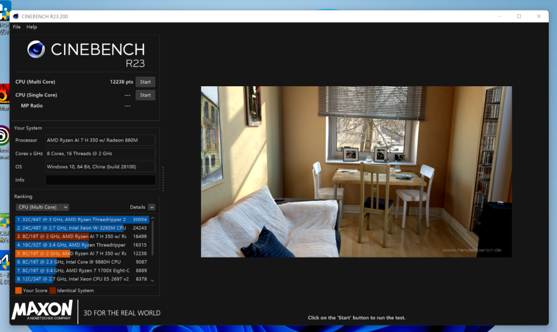Select the AMD Ryzen 7 1700X ranking row
Image resolution: width=557 pixels, height=332 pixels.
click(82, 271)
